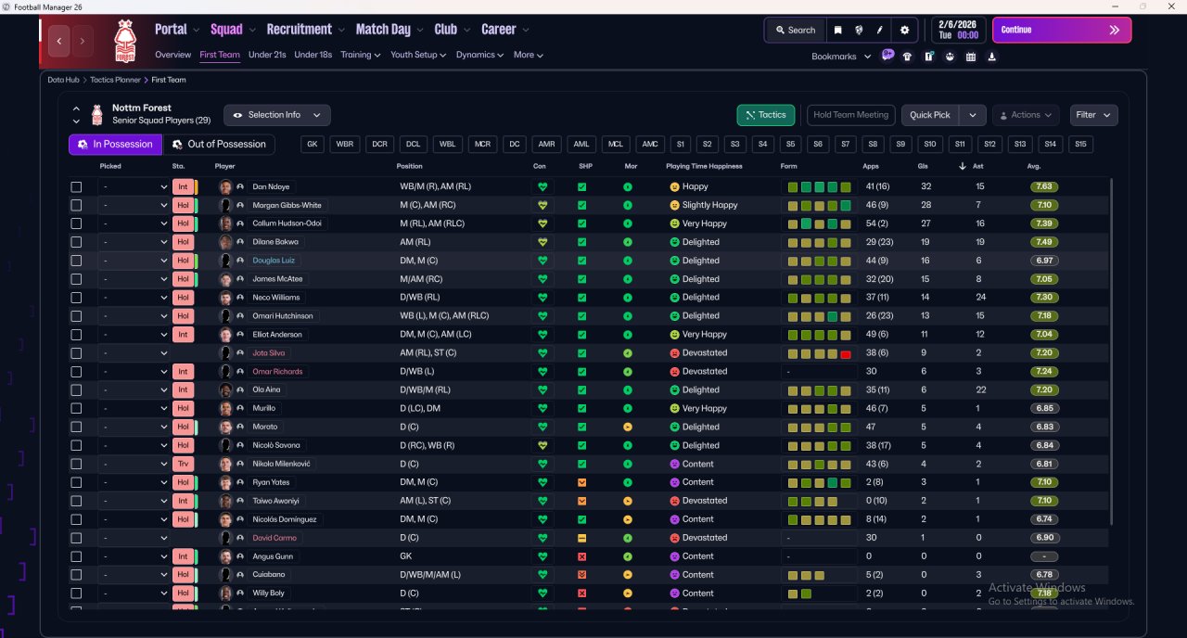The image size is (1187, 638).
Task: Click the exclamation report bookmark icon
Action: point(928,57)
